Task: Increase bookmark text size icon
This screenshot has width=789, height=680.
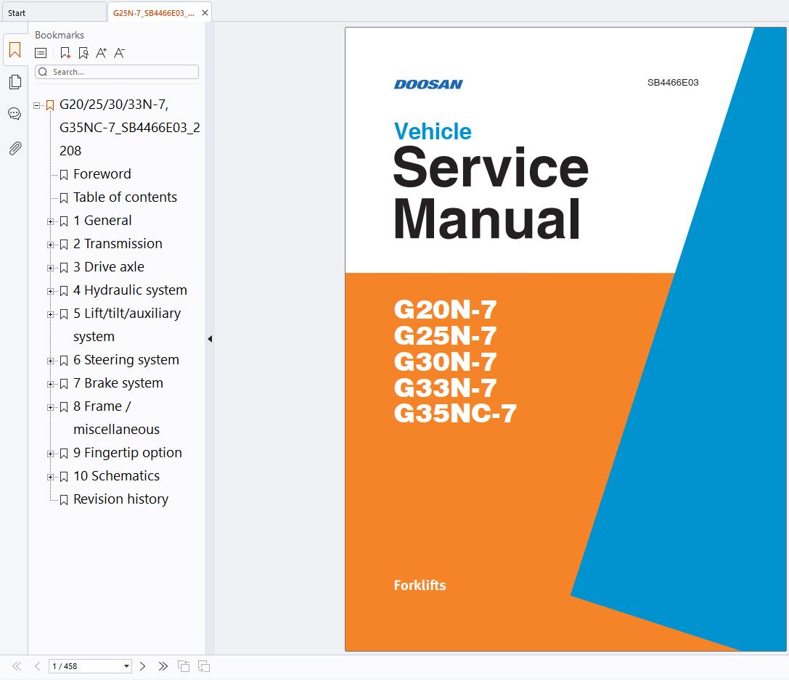Action: (101, 53)
